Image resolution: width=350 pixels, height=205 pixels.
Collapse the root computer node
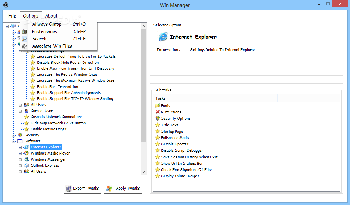(7, 26)
